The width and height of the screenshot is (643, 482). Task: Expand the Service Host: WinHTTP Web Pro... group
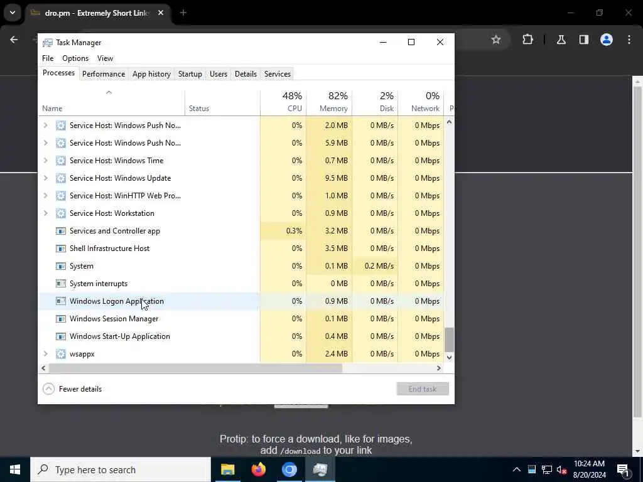pos(45,196)
